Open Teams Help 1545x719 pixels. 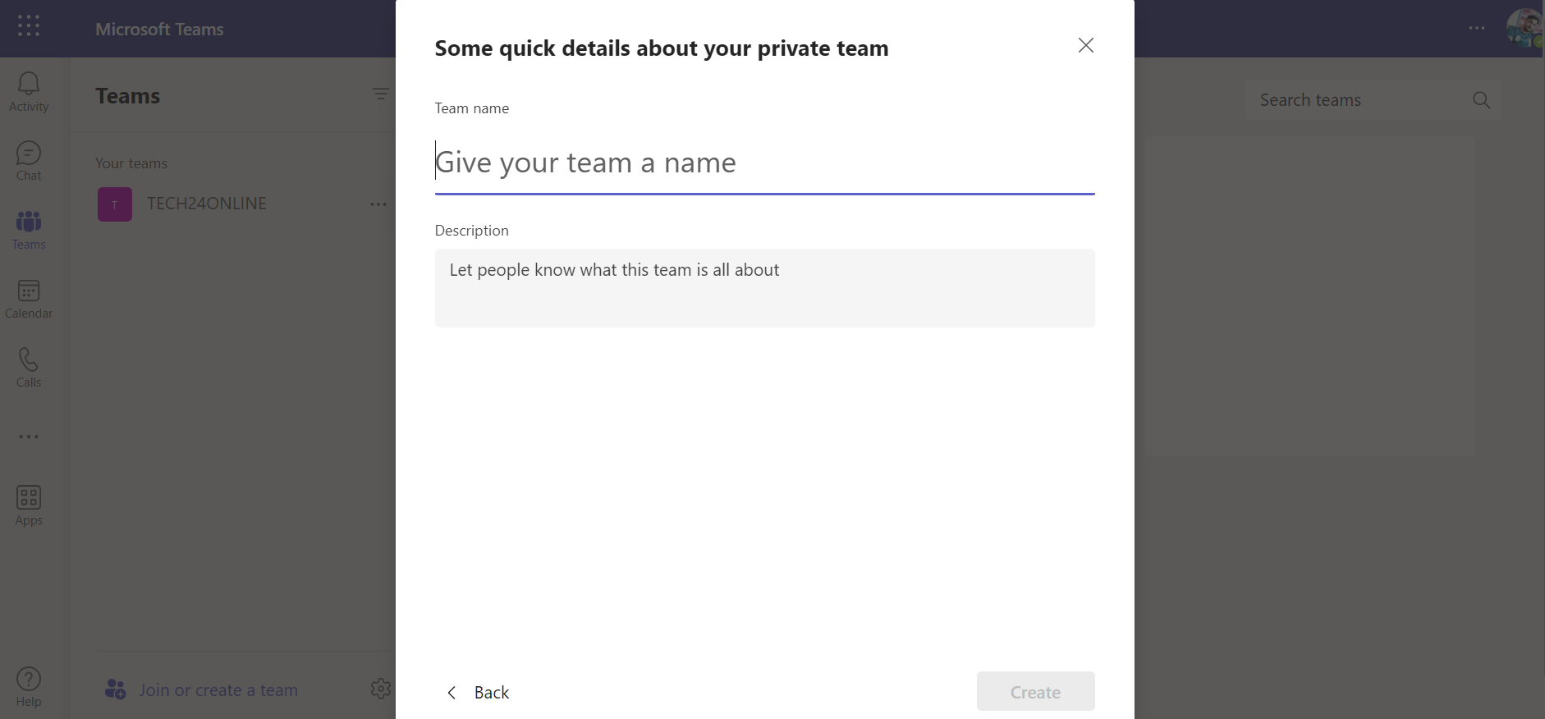pyautogui.click(x=28, y=685)
